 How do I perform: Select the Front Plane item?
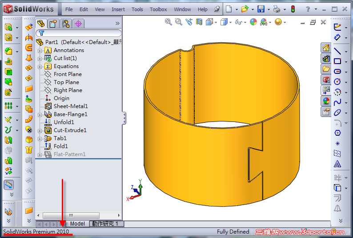(68, 74)
